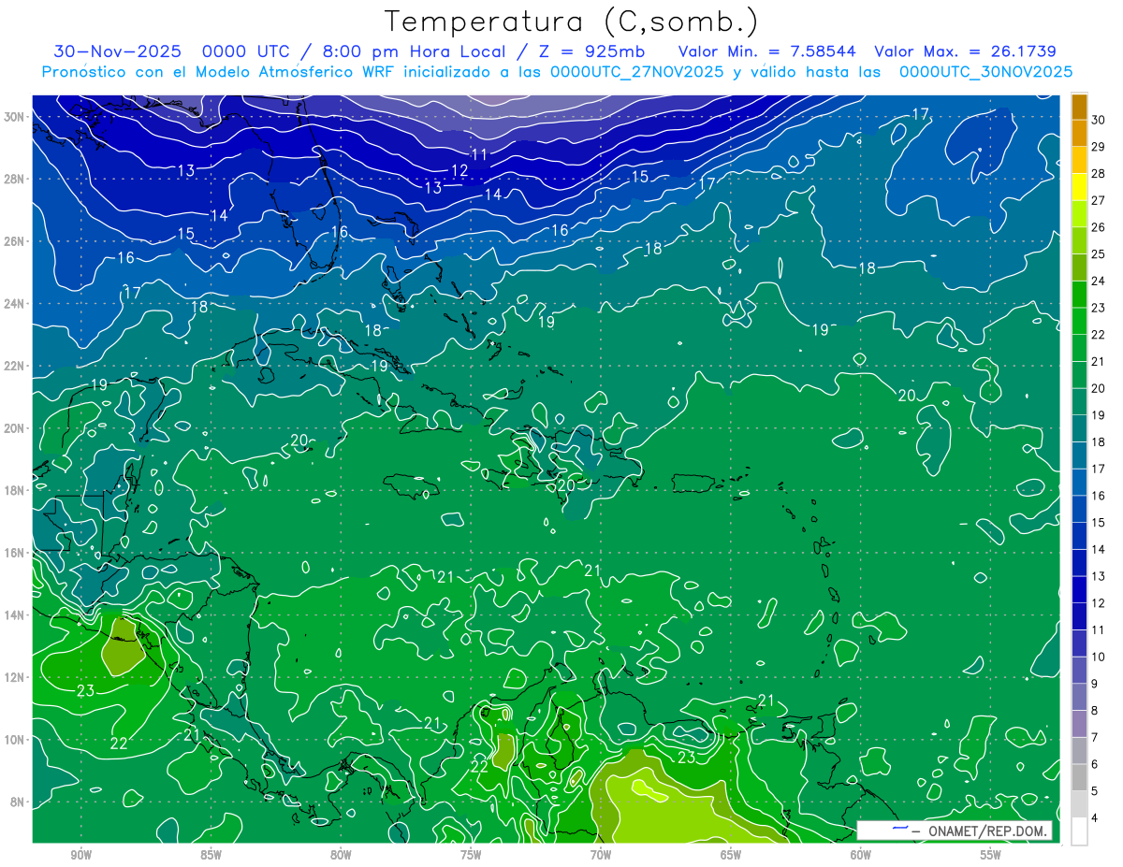Click the blue line sample in the ONAMET legend
Viewport: 1123px width, 867px height.
point(900,829)
